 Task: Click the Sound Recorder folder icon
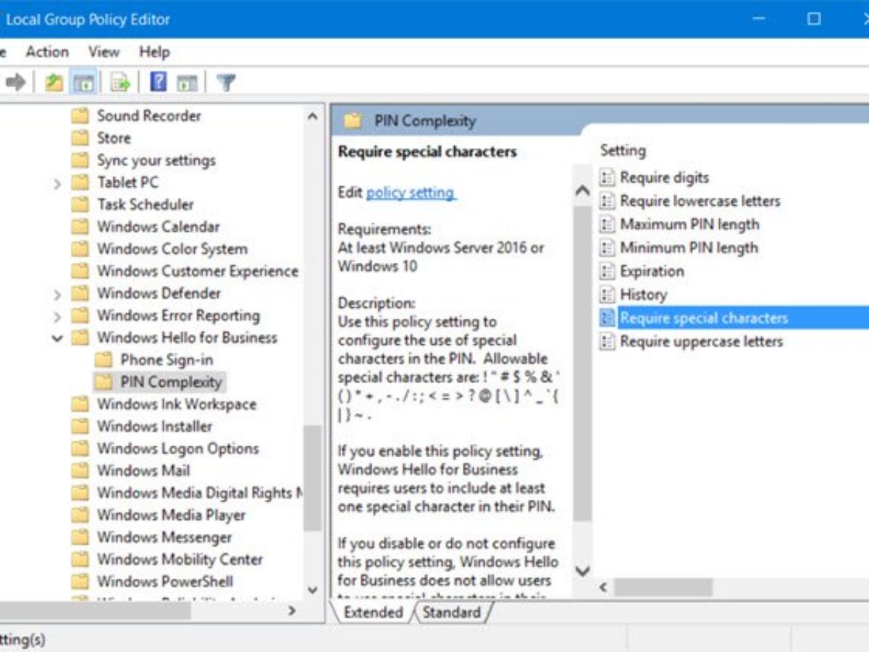pyautogui.click(x=80, y=116)
